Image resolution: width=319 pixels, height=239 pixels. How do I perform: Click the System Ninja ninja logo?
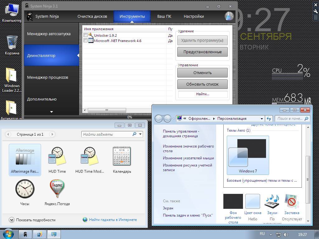[x=30, y=16]
